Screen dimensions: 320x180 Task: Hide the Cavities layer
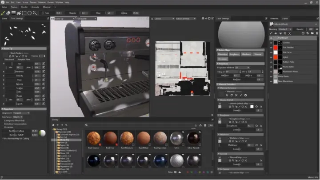(x=271, y=43)
